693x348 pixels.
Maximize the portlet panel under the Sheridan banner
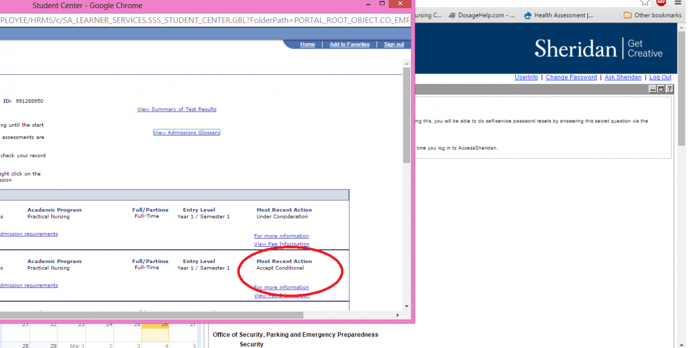pos(661,89)
